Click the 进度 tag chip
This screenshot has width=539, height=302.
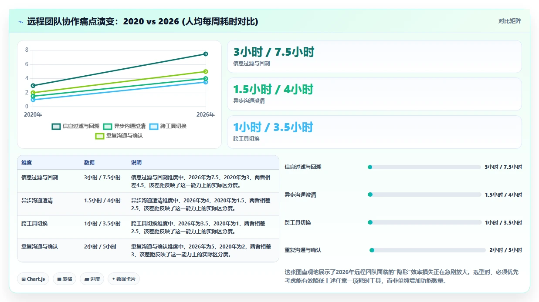click(92, 279)
